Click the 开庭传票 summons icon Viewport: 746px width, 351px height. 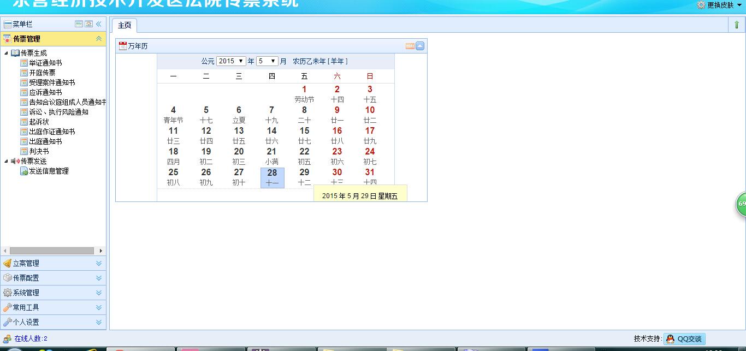(x=24, y=73)
